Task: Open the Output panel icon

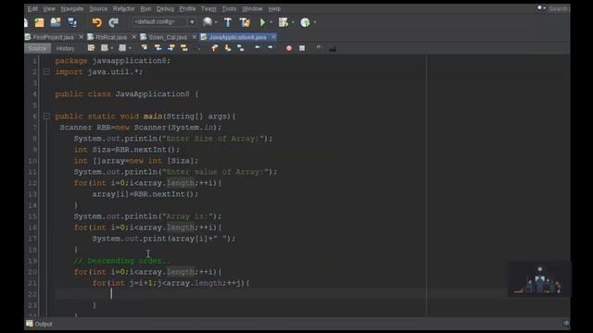Action: 30,324
